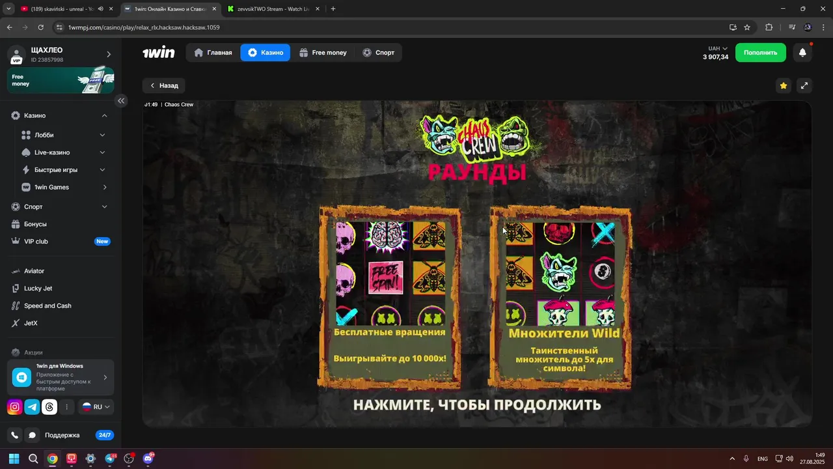Open 1win для Windows app banner
The width and height of the screenshot is (833, 469).
(61, 377)
